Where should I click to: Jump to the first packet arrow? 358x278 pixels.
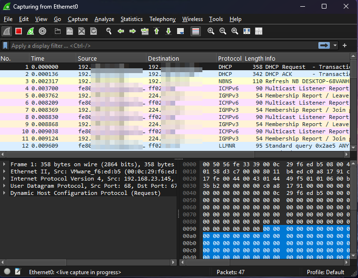(157, 31)
